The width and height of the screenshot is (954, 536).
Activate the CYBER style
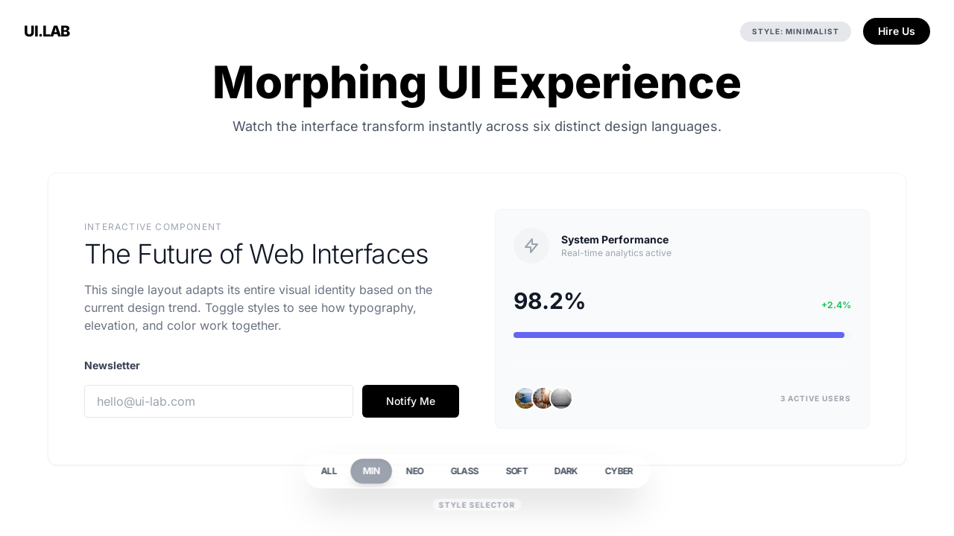[x=619, y=471]
